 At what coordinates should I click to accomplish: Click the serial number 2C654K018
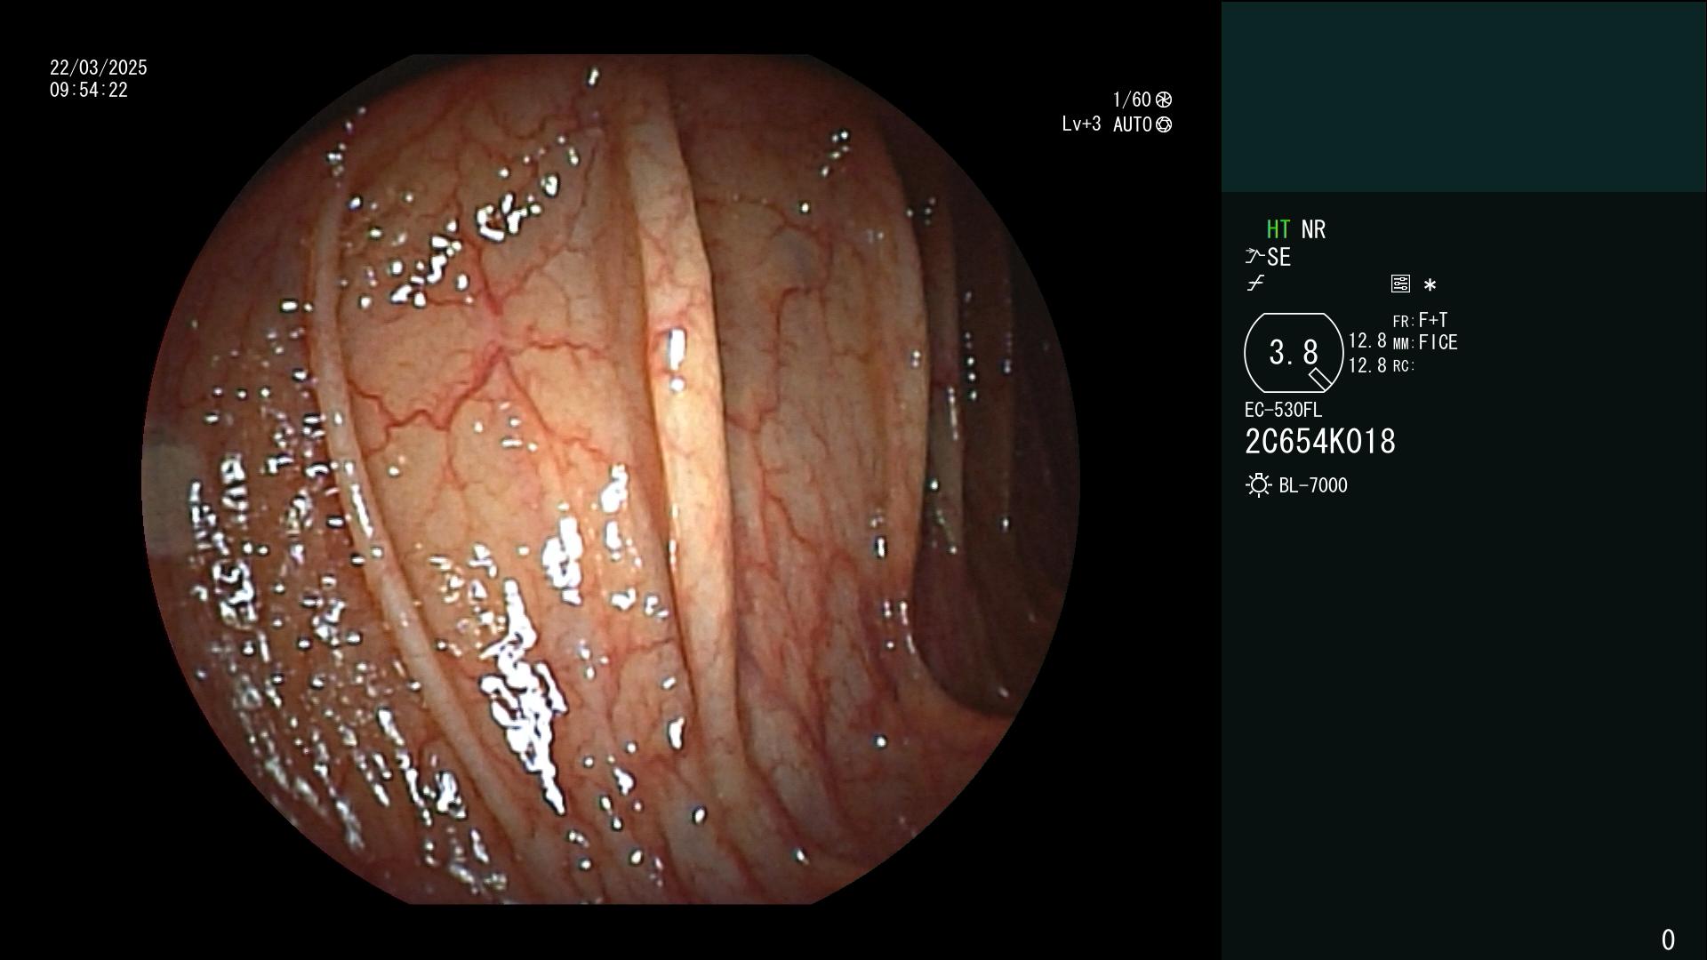click(x=1320, y=442)
